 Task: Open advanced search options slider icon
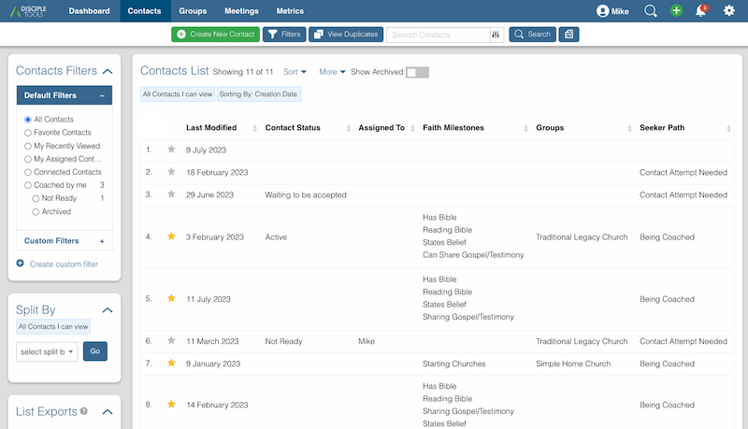[496, 35]
